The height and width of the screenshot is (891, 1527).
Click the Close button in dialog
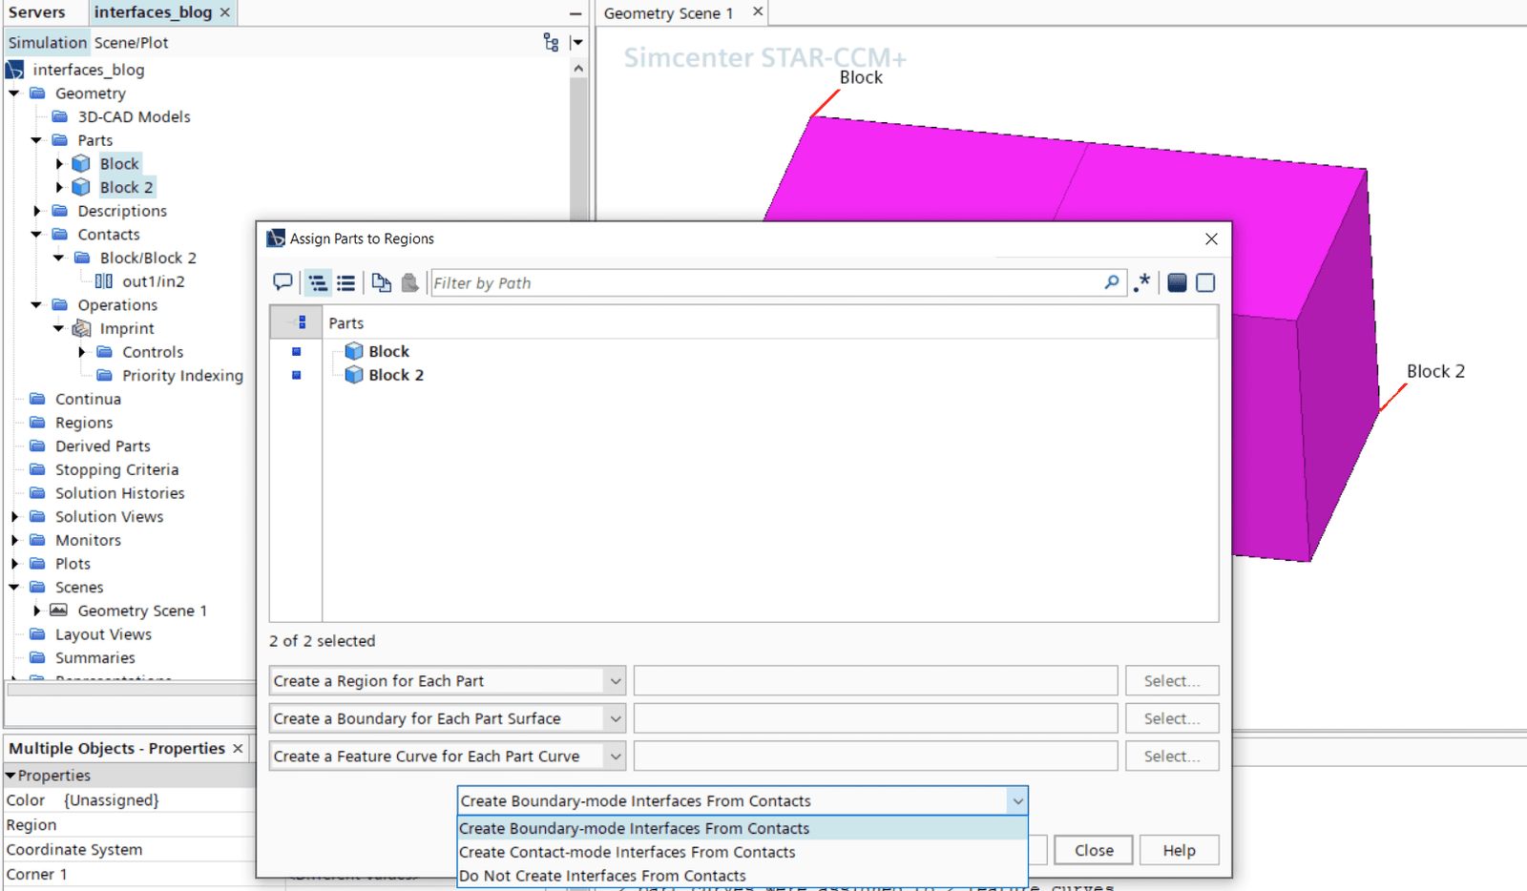[x=1094, y=850]
